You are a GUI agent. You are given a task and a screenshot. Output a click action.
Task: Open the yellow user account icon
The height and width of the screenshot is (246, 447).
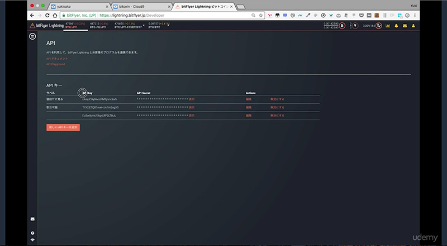(x=413, y=26)
